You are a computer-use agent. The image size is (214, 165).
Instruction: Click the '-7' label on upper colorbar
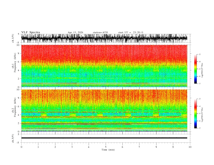199,84
